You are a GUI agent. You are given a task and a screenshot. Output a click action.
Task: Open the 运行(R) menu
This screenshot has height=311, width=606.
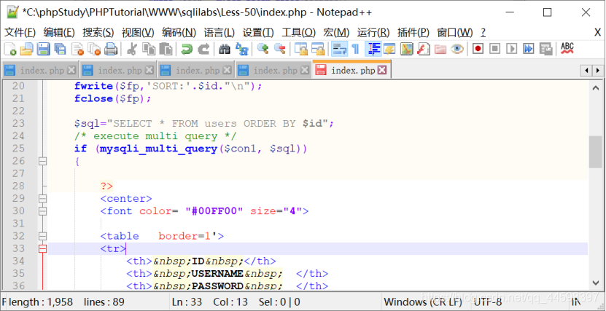[373, 33]
